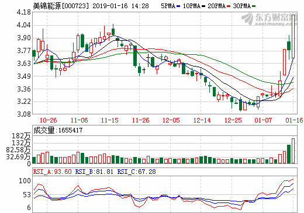This screenshot has height=213, width=304.
Task: Select the black 10PMA color swatch
Action: point(203,6)
